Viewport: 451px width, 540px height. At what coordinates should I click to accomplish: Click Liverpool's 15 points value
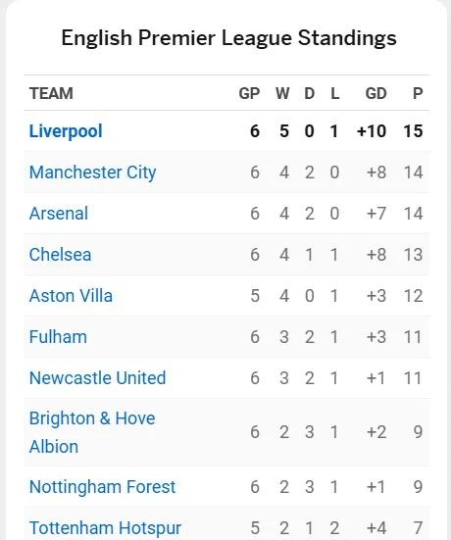(x=413, y=131)
